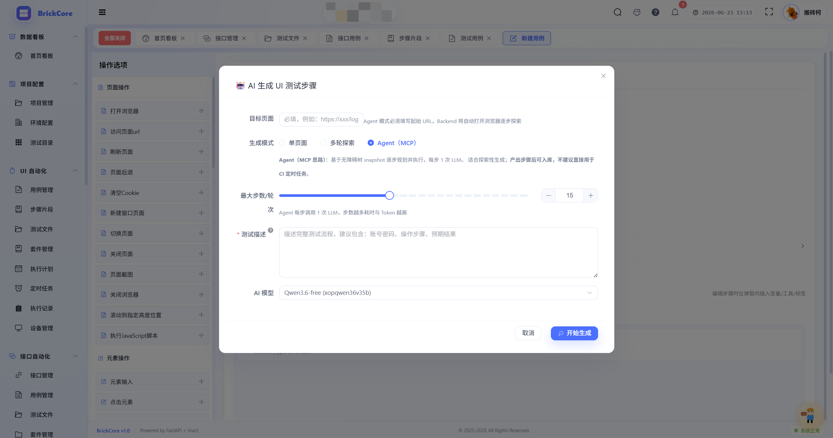Close the 首页看板 tab with its X
Screen dimensions: 833x438
183,38
